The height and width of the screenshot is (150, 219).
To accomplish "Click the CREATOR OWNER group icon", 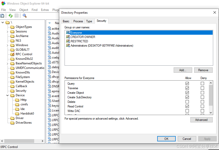I will coord(68,37).
